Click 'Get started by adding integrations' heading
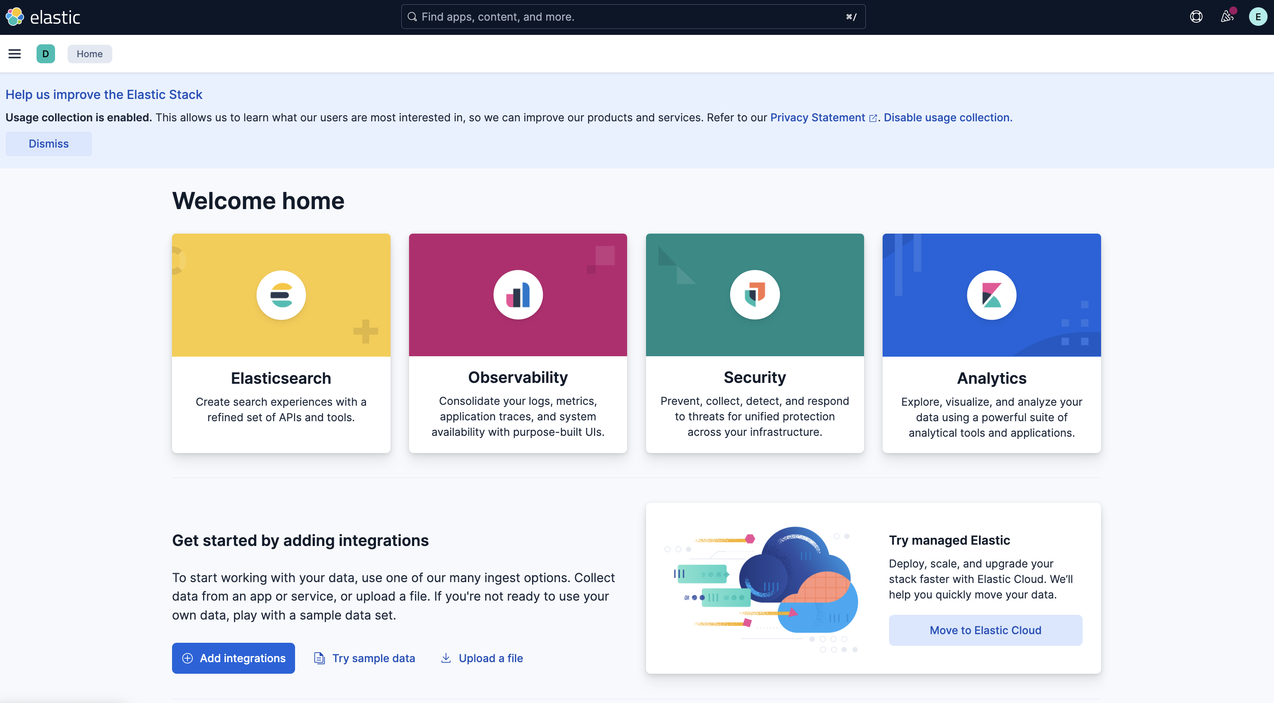Viewport: 1274px width, 703px height. tap(300, 540)
